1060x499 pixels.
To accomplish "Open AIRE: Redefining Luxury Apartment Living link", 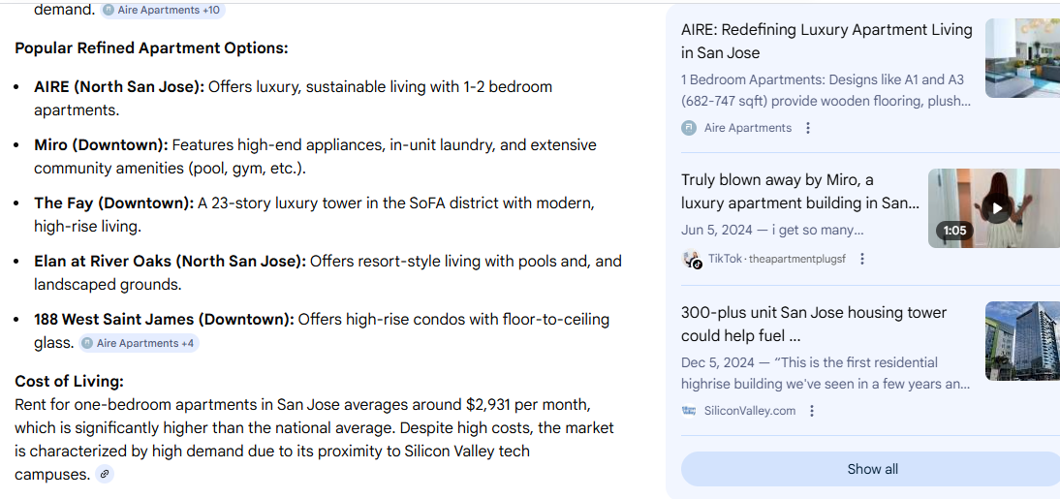I will click(826, 42).
